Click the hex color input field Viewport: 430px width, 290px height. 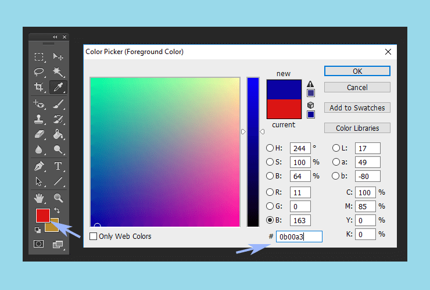pos(299,237)
